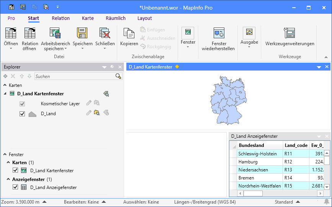Click second quick access toolbar window icon

(x=23, y=7)
